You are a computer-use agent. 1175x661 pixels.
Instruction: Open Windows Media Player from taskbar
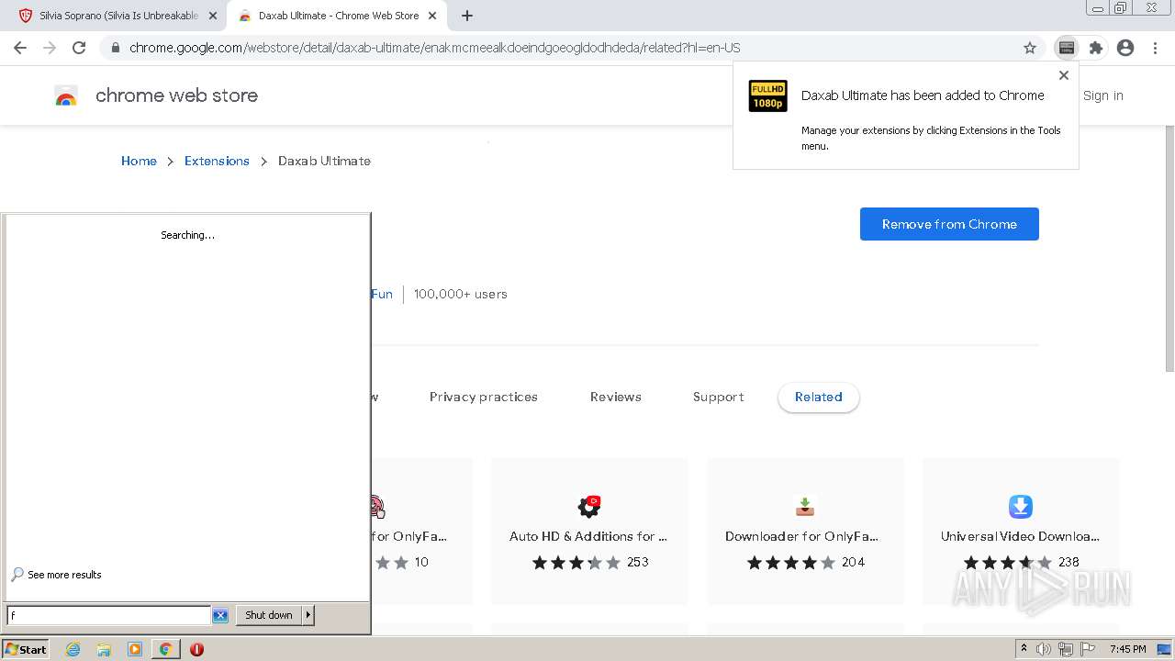pos(135,649)
